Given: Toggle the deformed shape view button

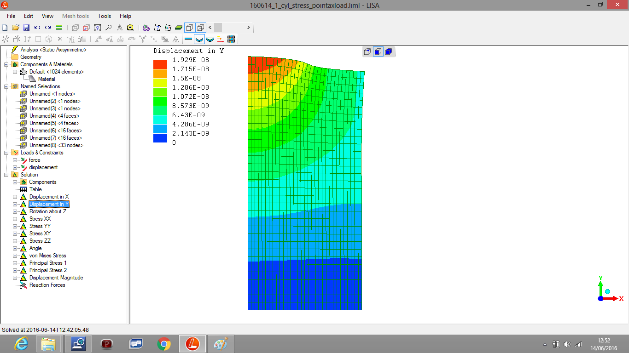Looking at the screenshot, I should pos(199,39).
